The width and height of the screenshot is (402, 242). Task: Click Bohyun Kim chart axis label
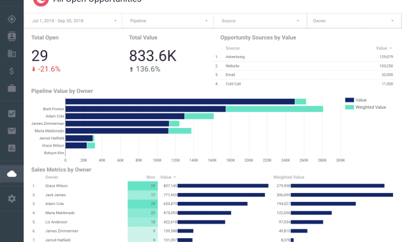click(54, 153)
